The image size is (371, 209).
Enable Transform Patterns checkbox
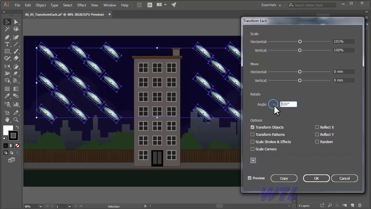point(252,134)
